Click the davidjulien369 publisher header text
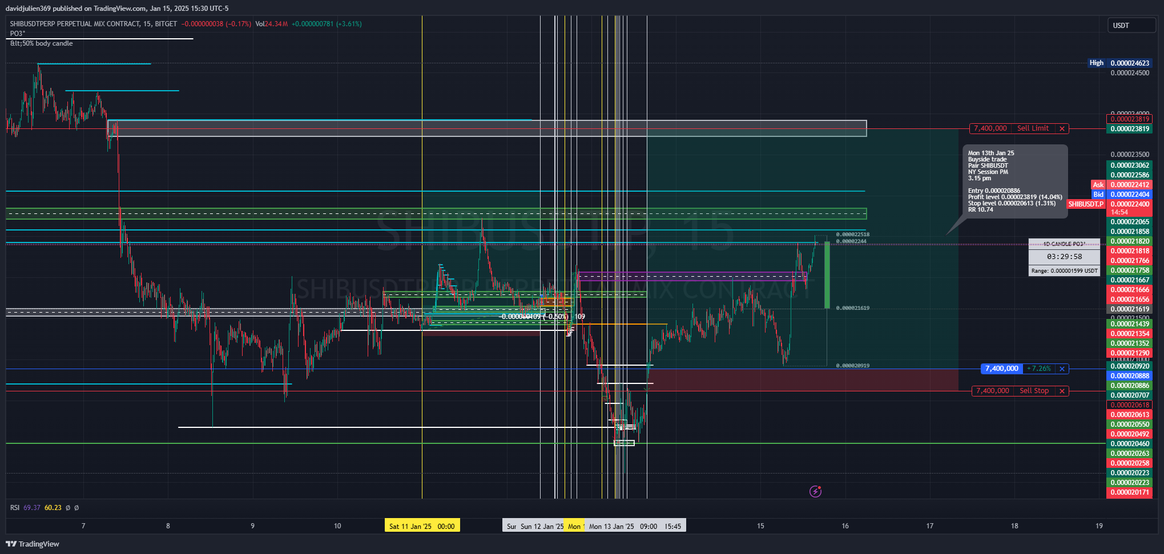1164x554 pixels. 117,8
